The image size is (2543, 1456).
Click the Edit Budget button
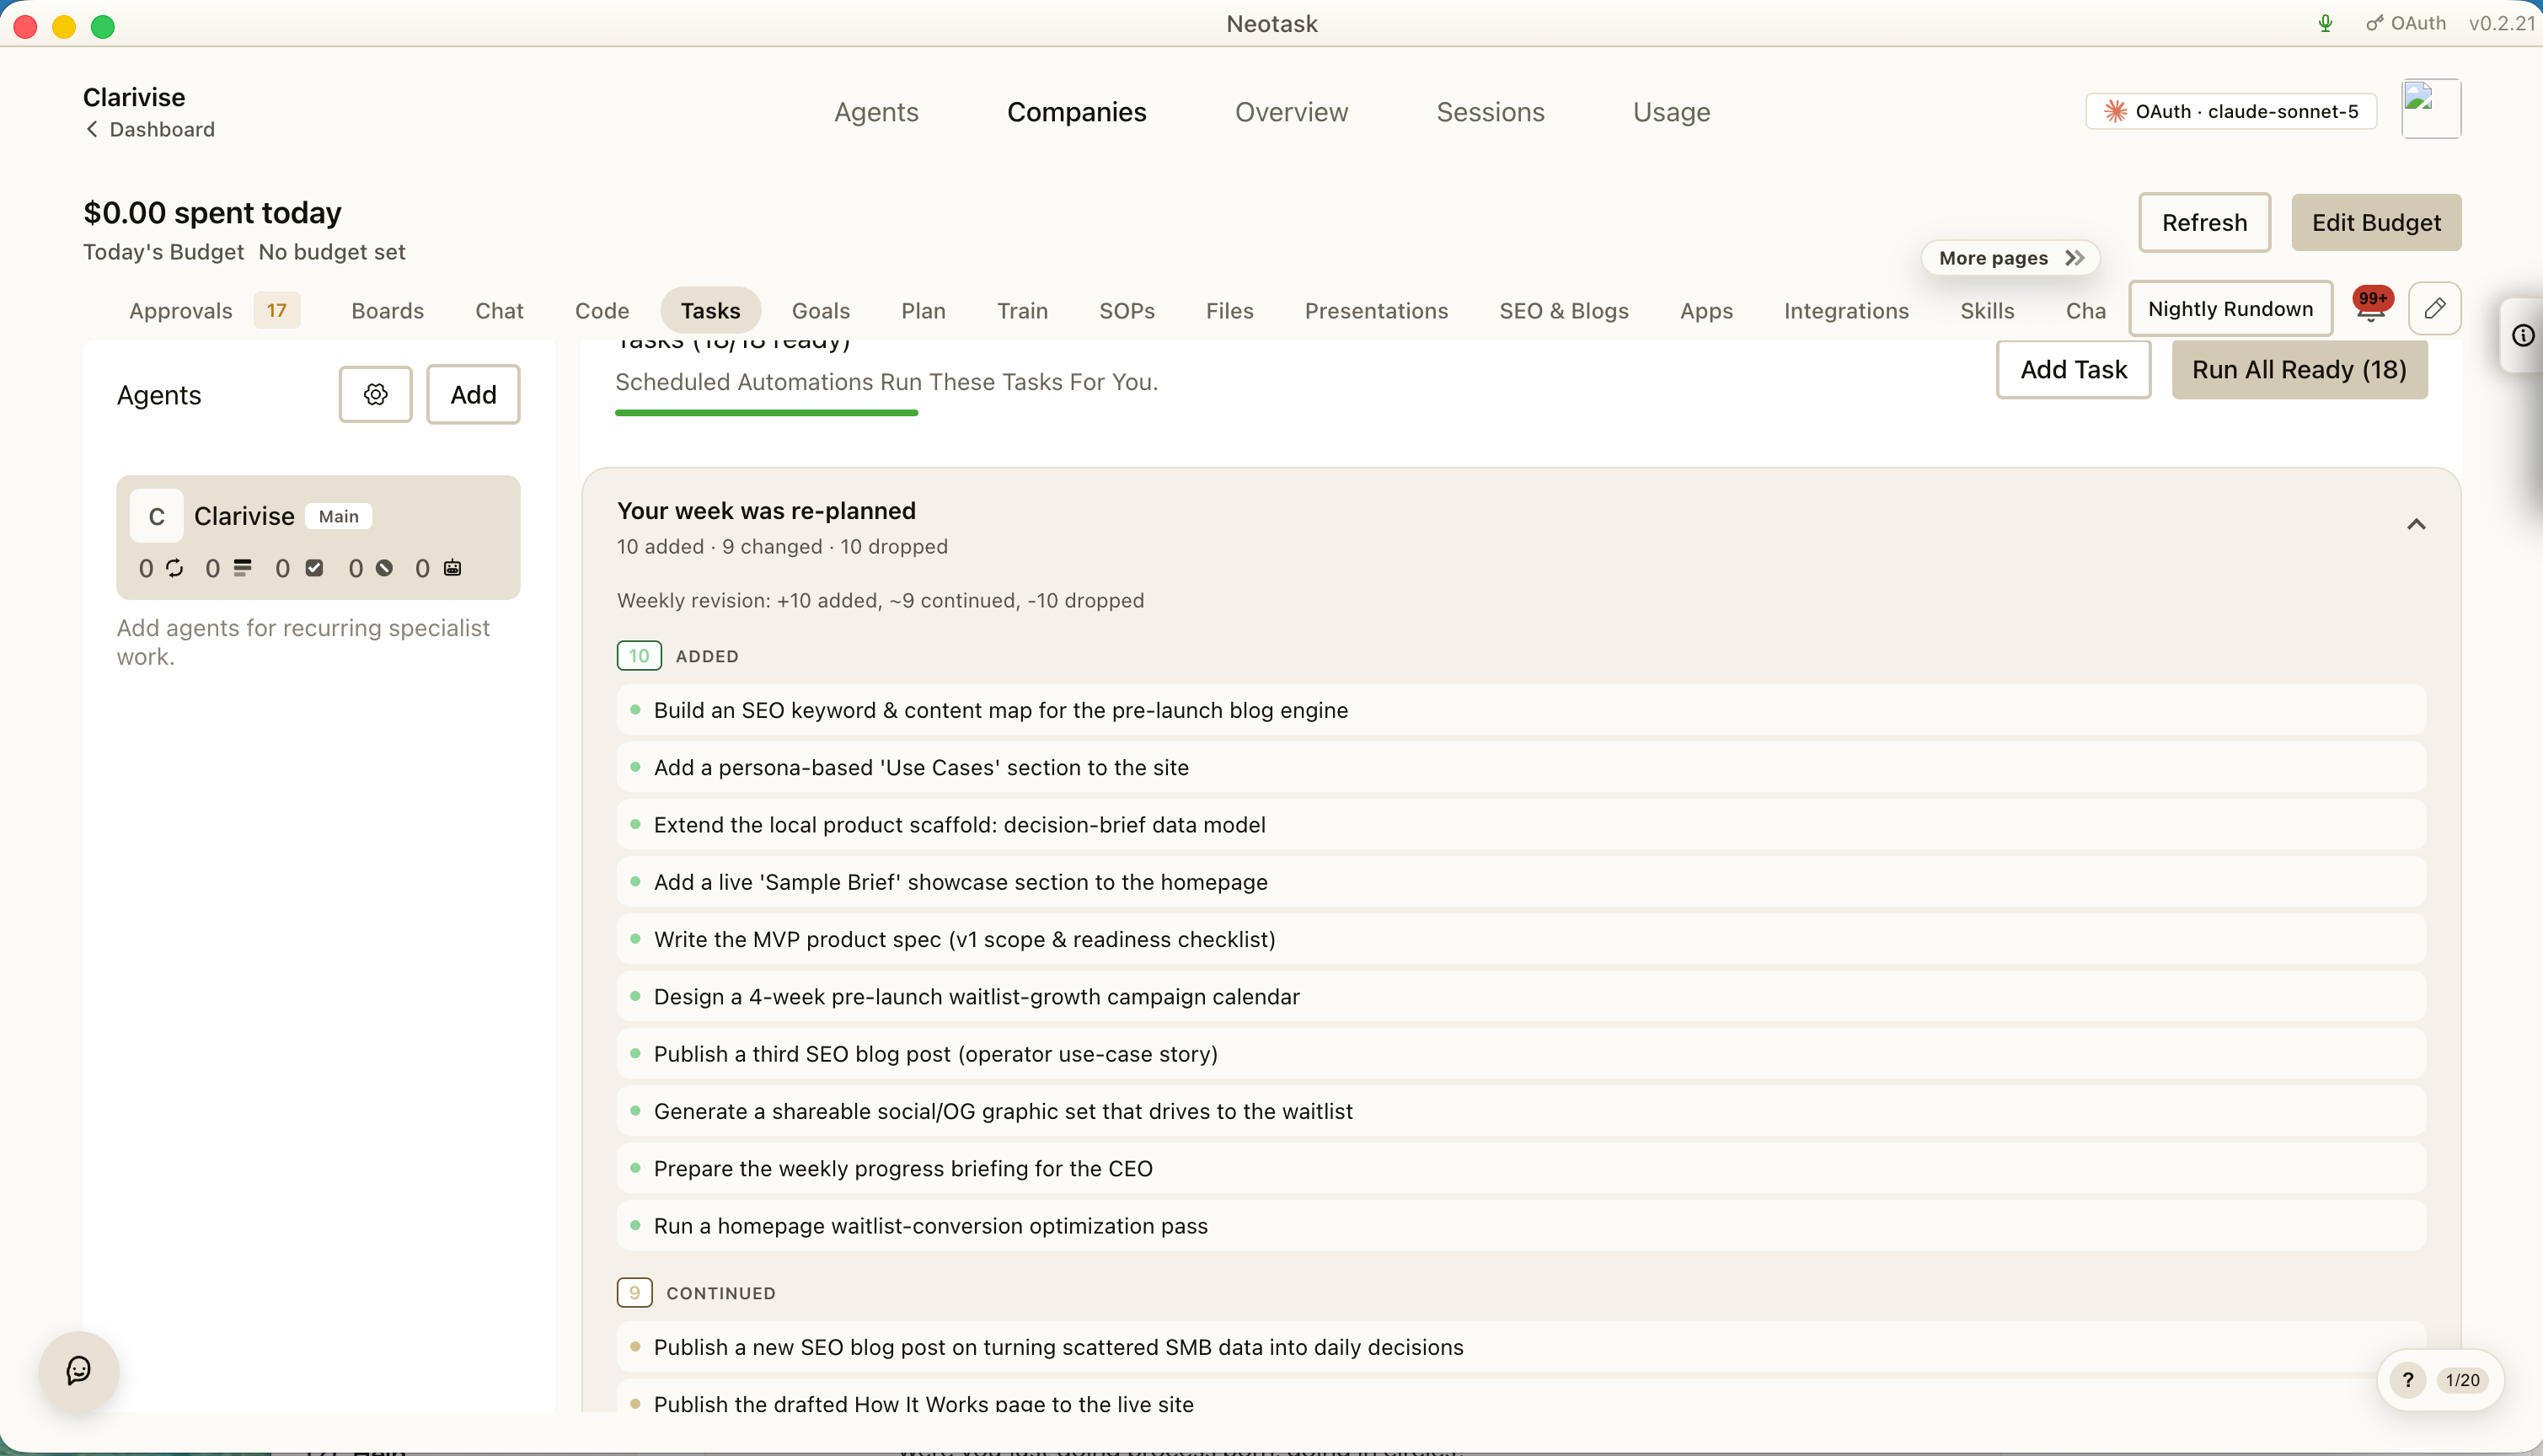click(x=2376, y=222)
